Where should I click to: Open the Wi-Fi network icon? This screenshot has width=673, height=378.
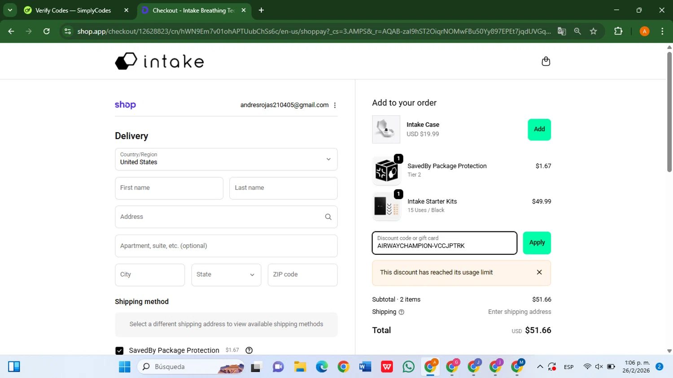(x=587, y=367)
